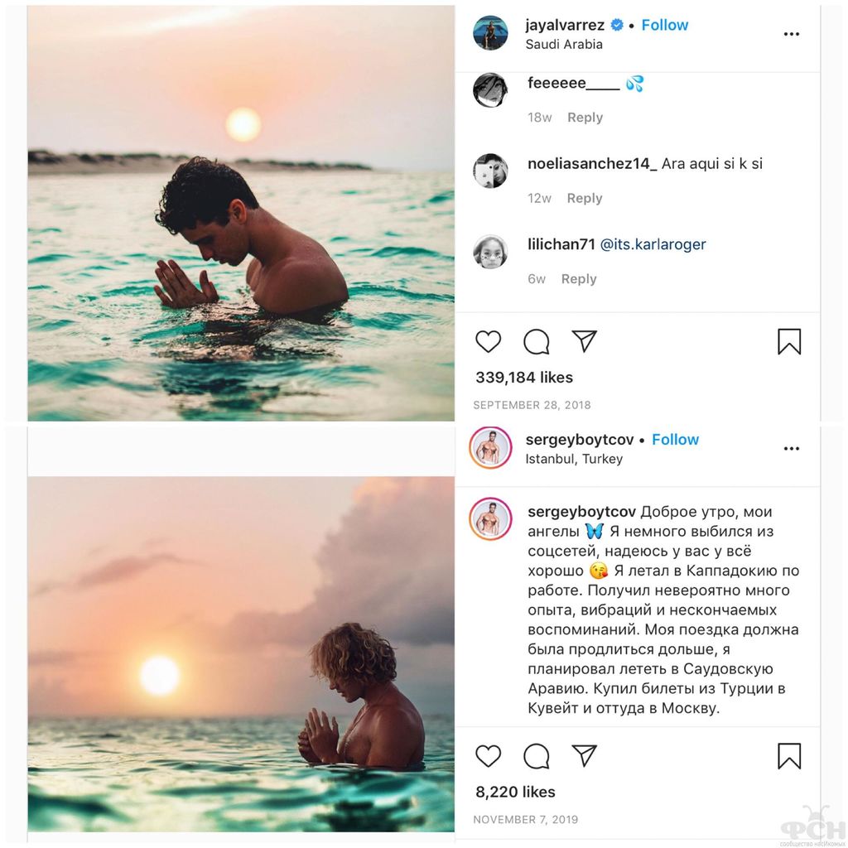The height and width of the screenshot is (848, 848).
Task: Follow the sergeyboytcov account
Action: (675, 440)
